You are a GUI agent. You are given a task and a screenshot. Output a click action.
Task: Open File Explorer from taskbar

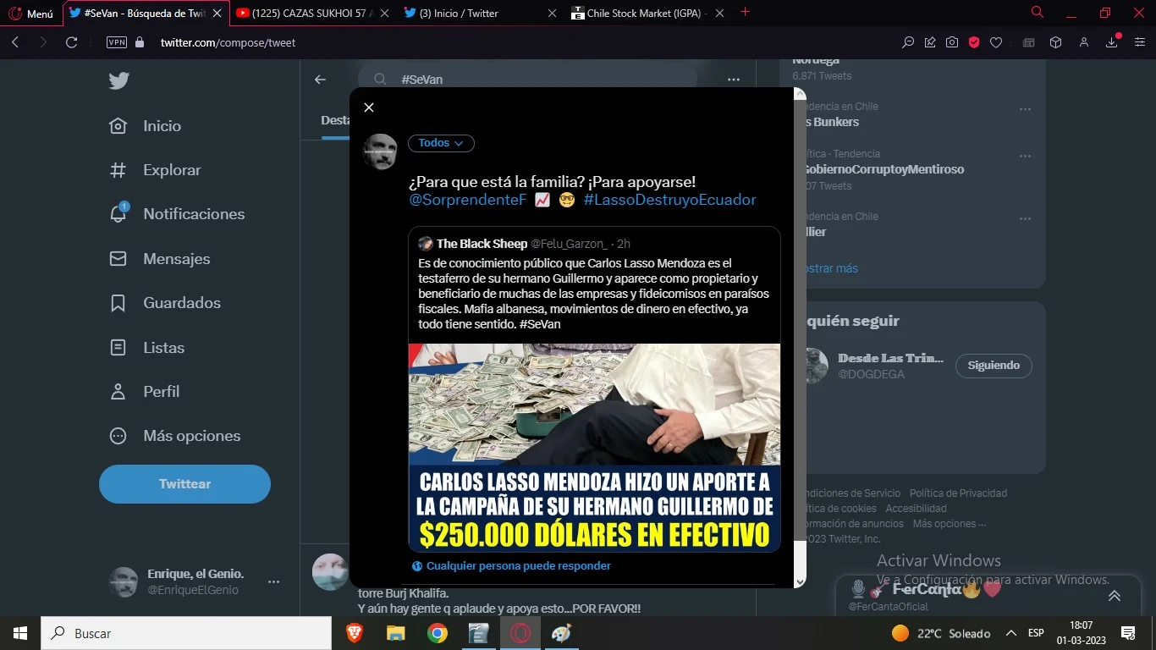tap(396, 633)
